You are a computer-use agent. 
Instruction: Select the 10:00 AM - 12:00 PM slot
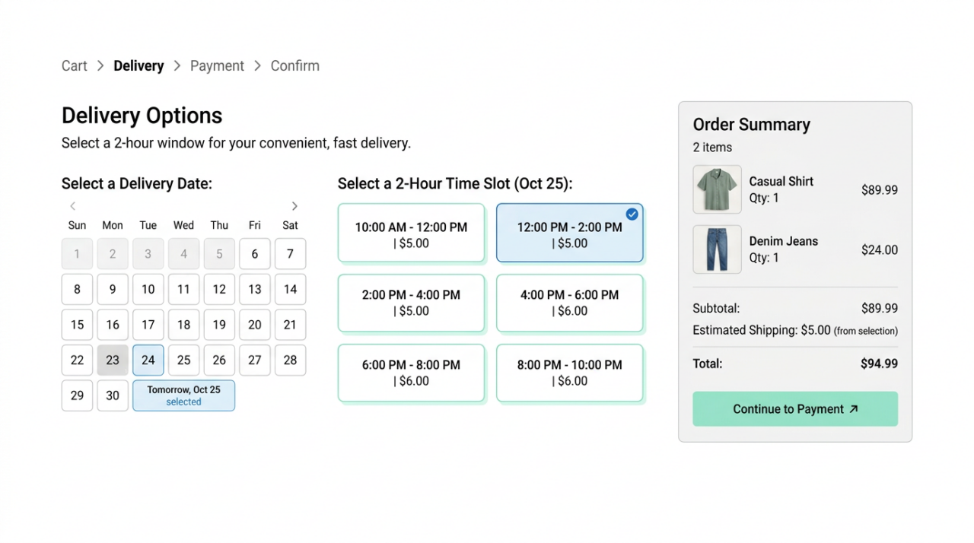click(411, 233)
